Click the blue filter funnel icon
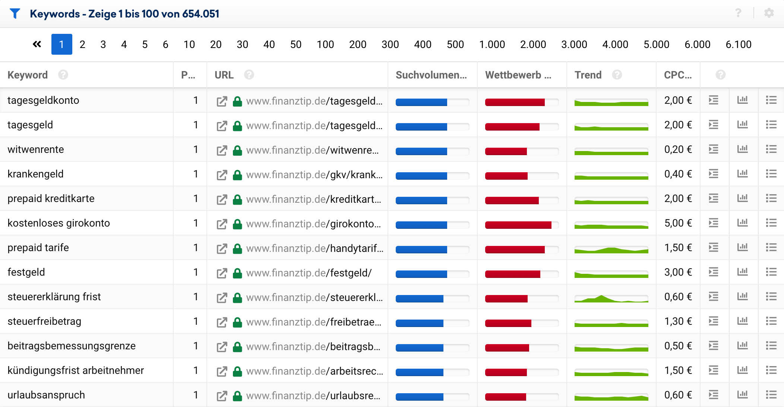This screenshot has width=784, height=407. click(x=15, y=14)
